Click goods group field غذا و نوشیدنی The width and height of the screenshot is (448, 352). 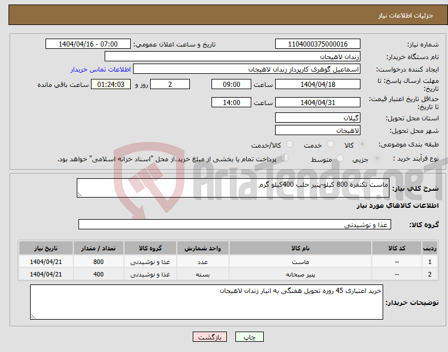[x=235, y=224]
